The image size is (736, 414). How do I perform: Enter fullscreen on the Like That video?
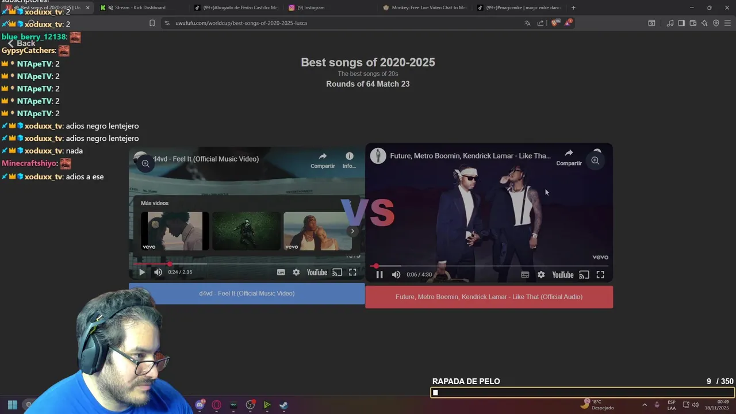click(x=600, y=275)
